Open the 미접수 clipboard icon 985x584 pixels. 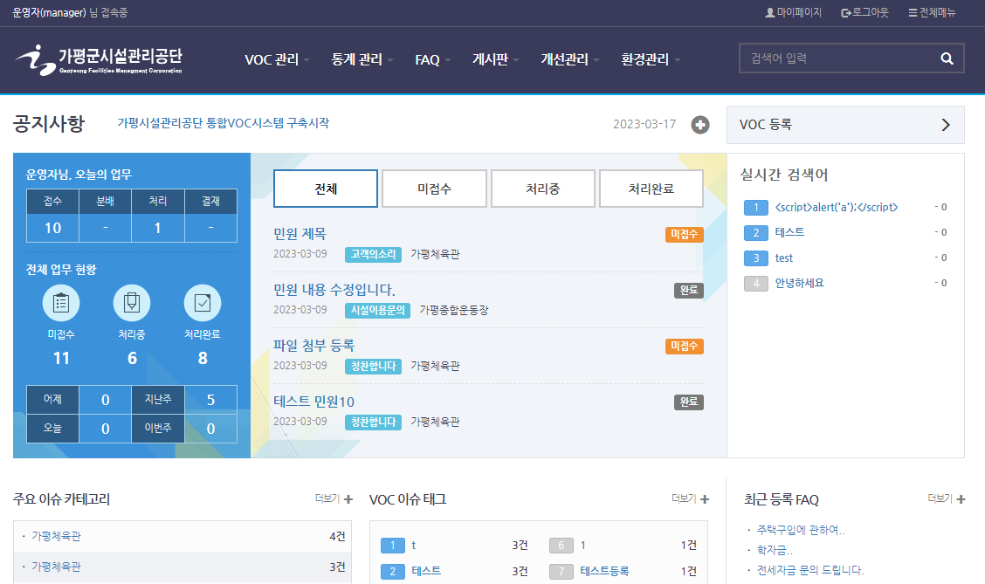coord(61,303)
